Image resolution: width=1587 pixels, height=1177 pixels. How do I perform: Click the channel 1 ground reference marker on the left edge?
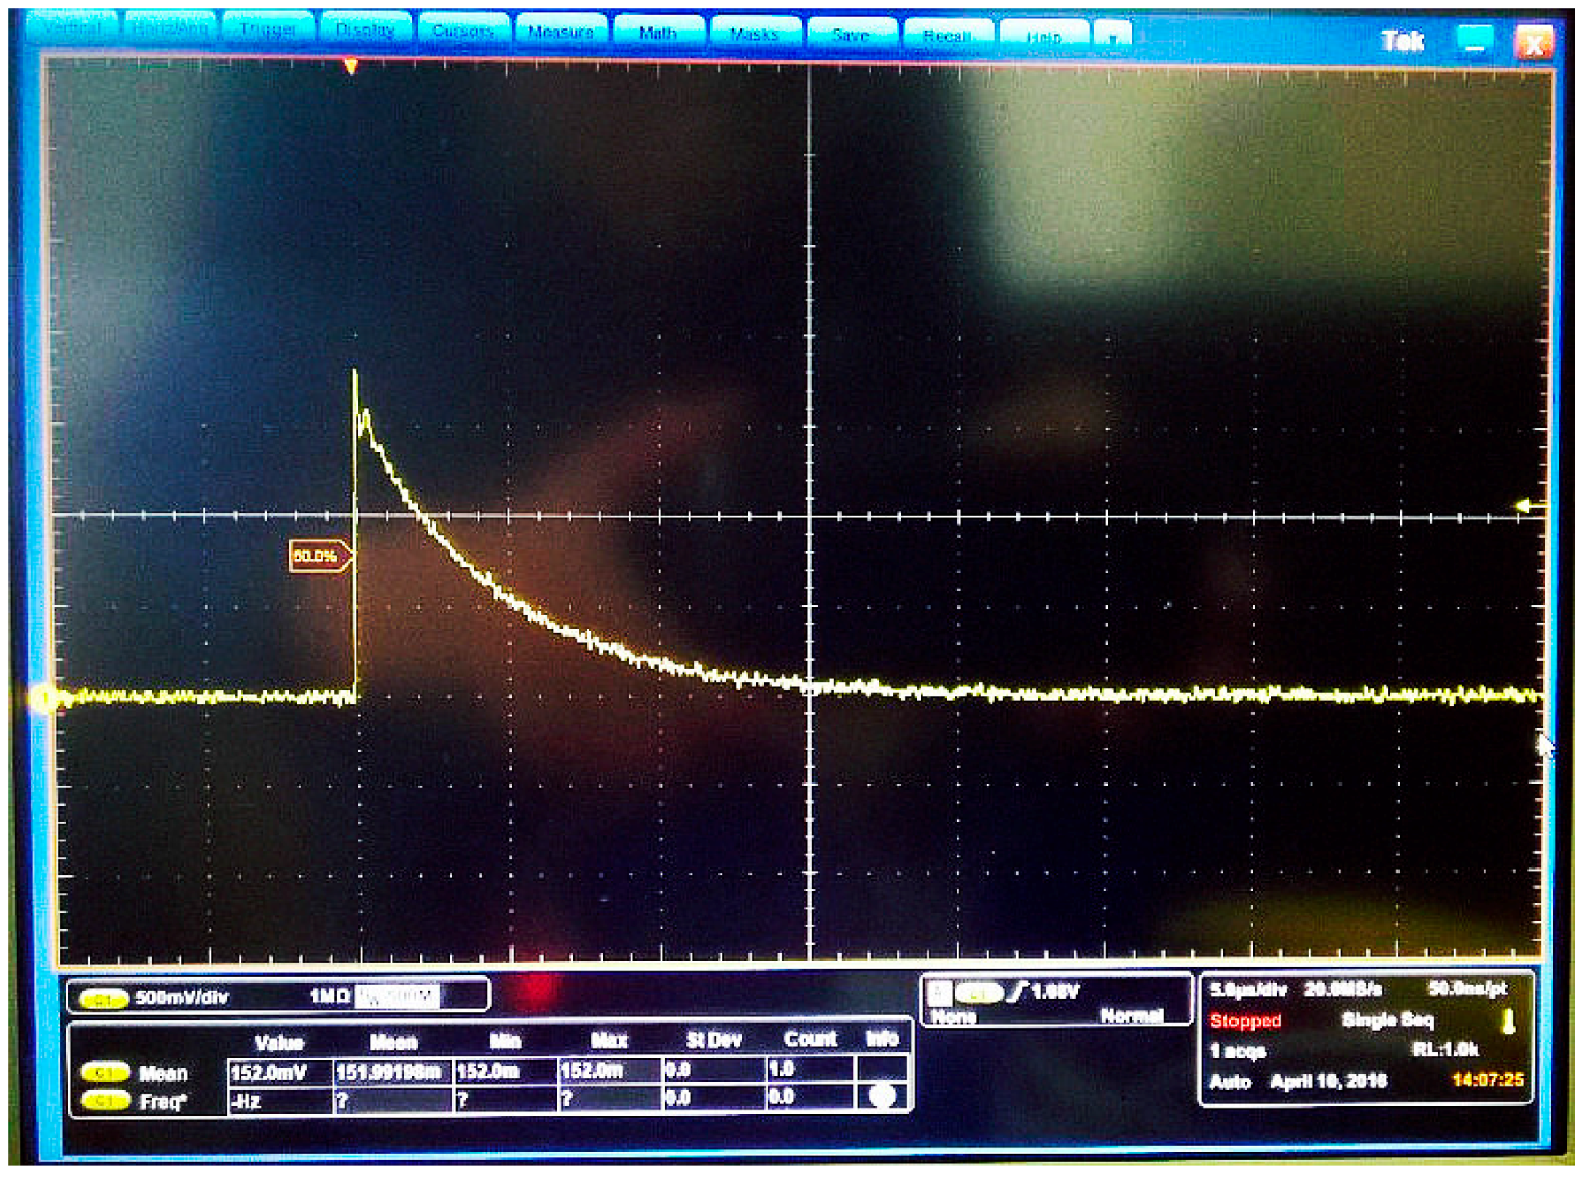45,699
